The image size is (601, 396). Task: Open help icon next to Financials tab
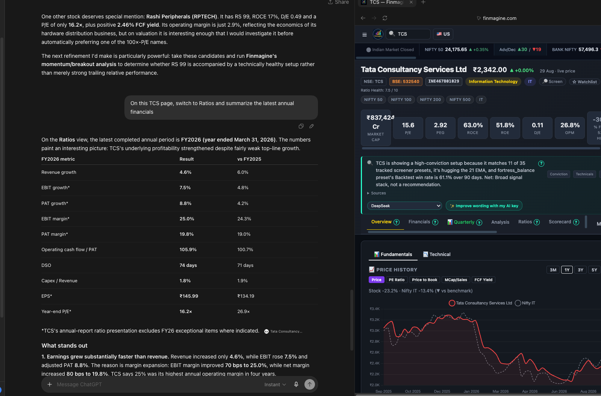[x=435, y=222]
